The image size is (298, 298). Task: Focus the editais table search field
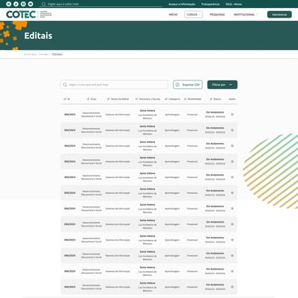point(114,84)
